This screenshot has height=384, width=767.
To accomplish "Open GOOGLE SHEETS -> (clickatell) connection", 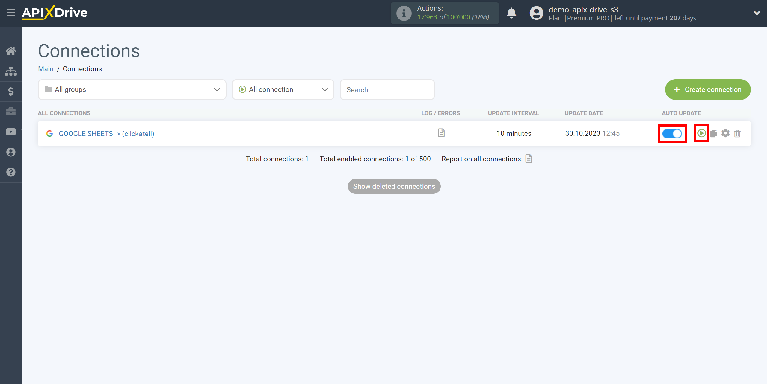I will coord(106,133).
